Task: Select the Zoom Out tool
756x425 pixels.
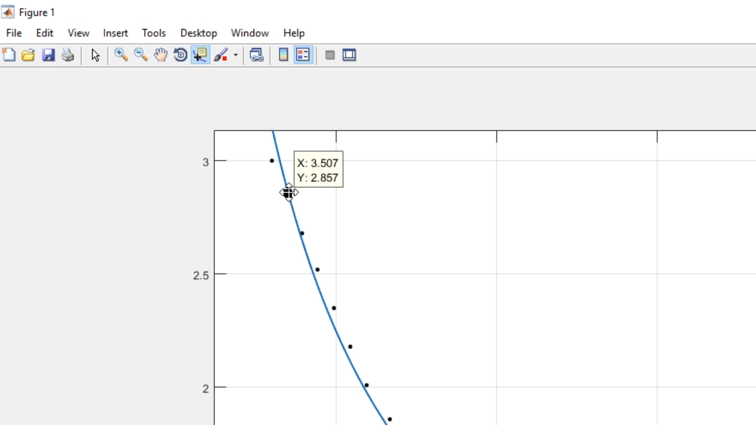Action: tap(141, 55)
